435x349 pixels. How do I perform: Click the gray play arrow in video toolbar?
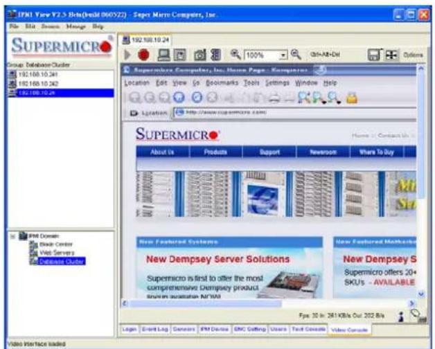click(127, 55)
